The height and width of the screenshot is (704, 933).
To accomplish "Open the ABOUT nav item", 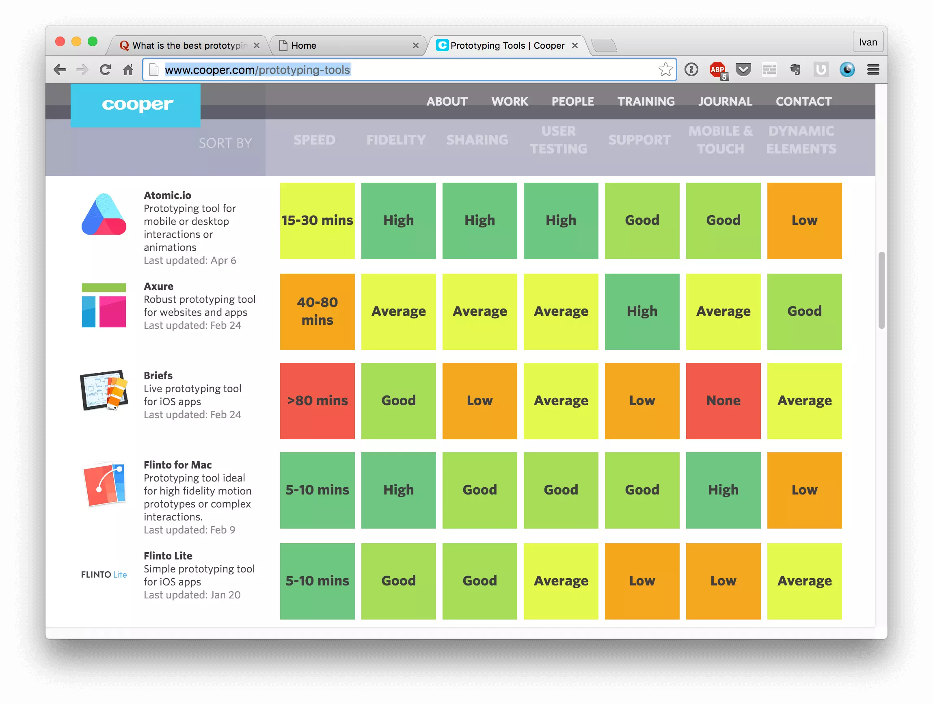I will [x=447, y=101].
